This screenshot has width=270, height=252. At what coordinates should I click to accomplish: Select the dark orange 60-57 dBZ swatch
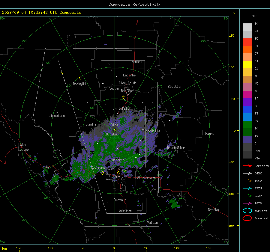coord(247,49)
